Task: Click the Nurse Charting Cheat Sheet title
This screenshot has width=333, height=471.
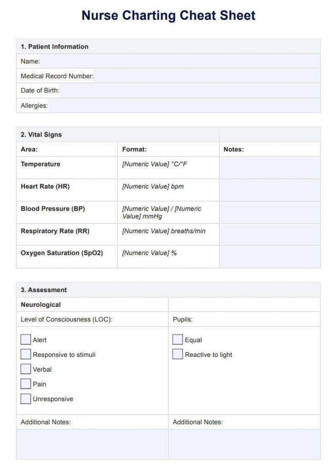Action: (168, 16)
